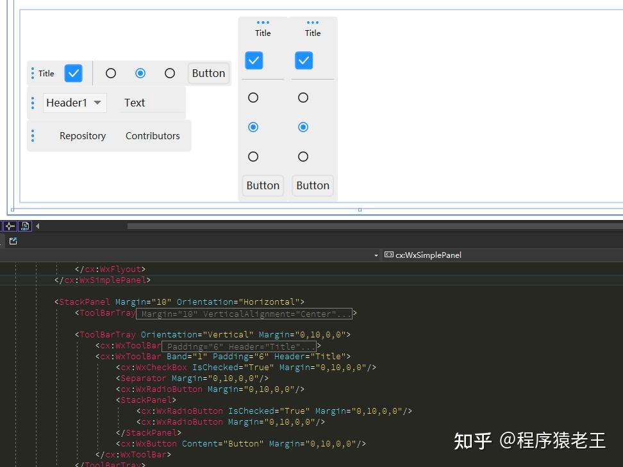Screen dimensions: 623x467
Task: Click ToolBarTray Orientation="Vertical" code line
Action: coord(213,335)
